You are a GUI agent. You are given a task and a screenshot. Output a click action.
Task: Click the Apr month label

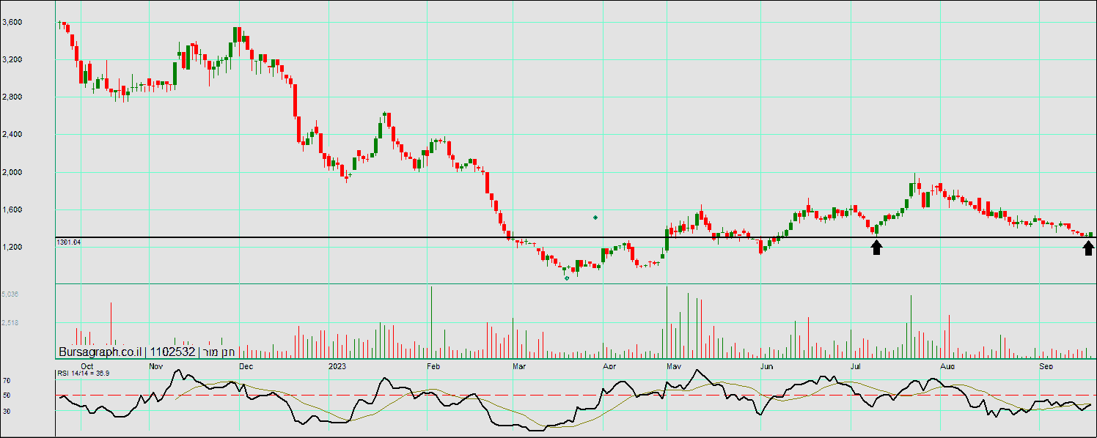tap(609, 365)
